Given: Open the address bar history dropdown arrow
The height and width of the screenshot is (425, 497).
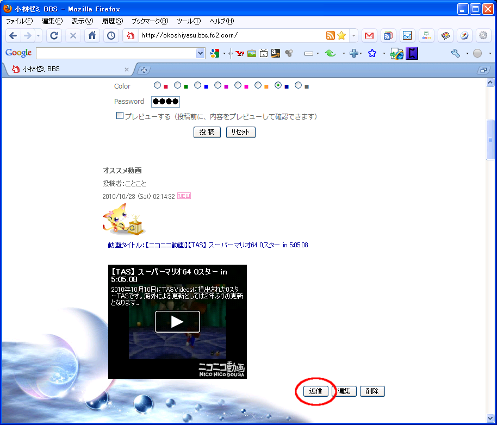Looking at the screenshot, I should coord(354,36).
